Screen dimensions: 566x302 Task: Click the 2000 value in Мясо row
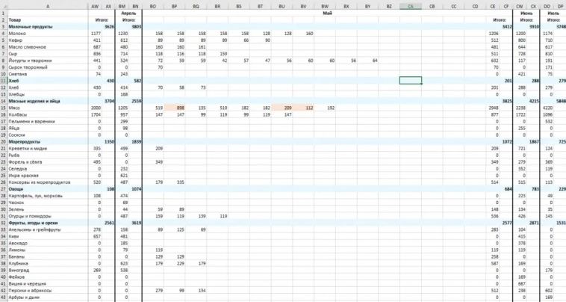coord(95,108)
